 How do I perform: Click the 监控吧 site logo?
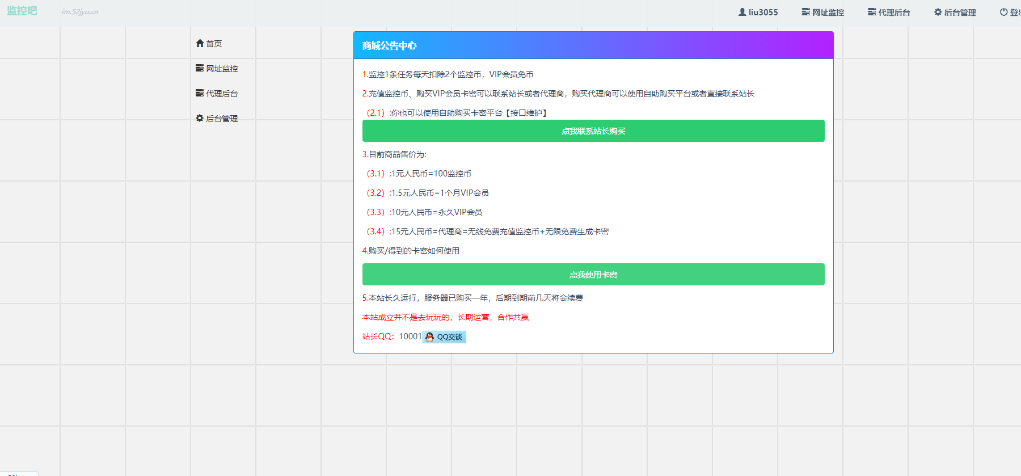tap(22, 11)
